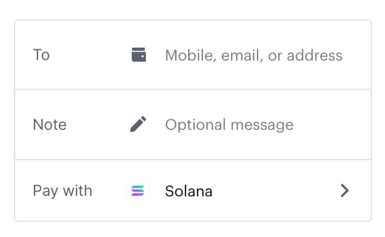This screenshot has height=237, width=385.
Task: Click the 'Note' label
Action: click(x=50, y=125)
